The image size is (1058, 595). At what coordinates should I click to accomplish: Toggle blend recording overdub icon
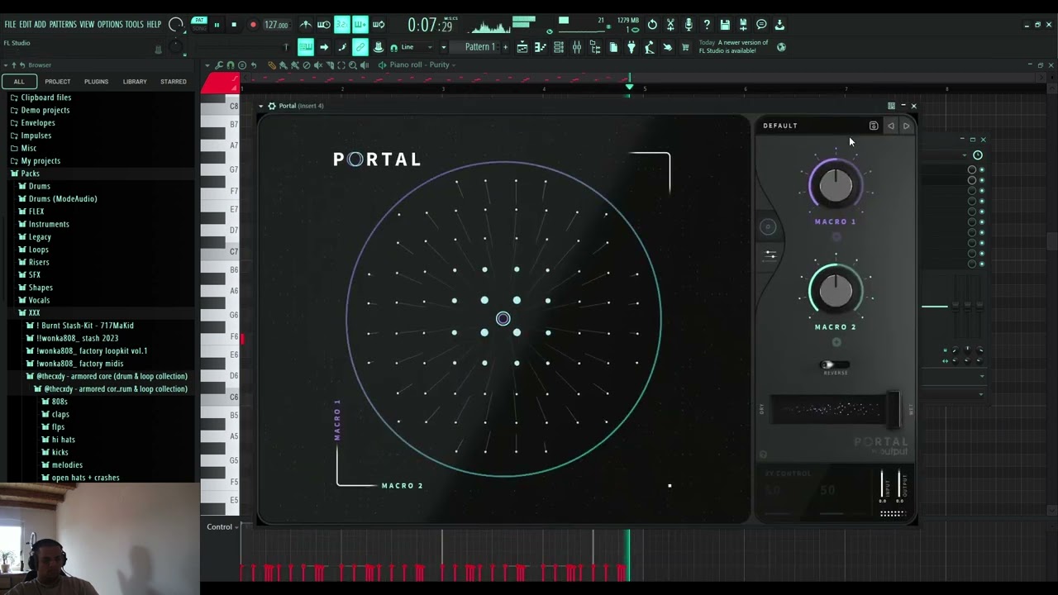coord(360,25)
